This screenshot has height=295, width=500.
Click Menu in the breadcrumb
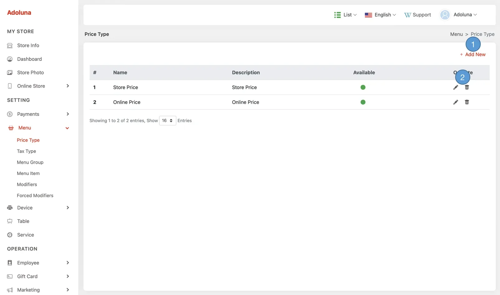[x=456, y=34]
